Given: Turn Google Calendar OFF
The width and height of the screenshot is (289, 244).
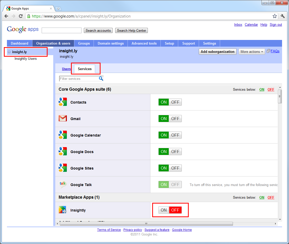Looking at the screenshot, I should [x=175, y=135].
